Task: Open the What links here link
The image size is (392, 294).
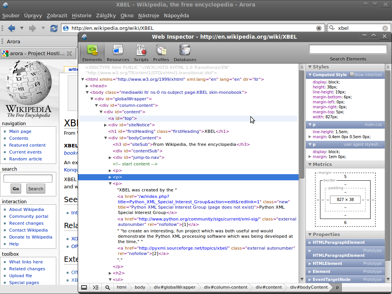Action: pos(26,262)
